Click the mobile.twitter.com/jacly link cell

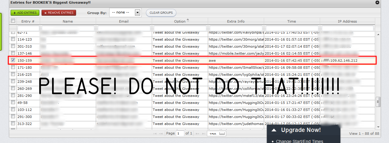pyautogui.click(x=236, y=53)
